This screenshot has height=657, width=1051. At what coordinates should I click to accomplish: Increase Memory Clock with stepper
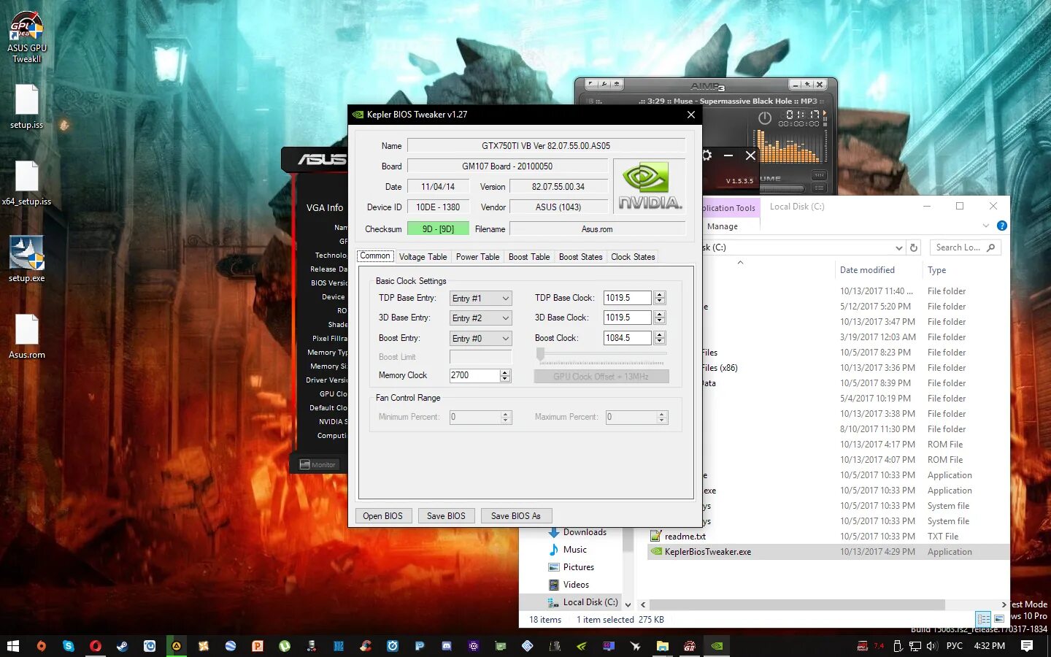(505, 372)
